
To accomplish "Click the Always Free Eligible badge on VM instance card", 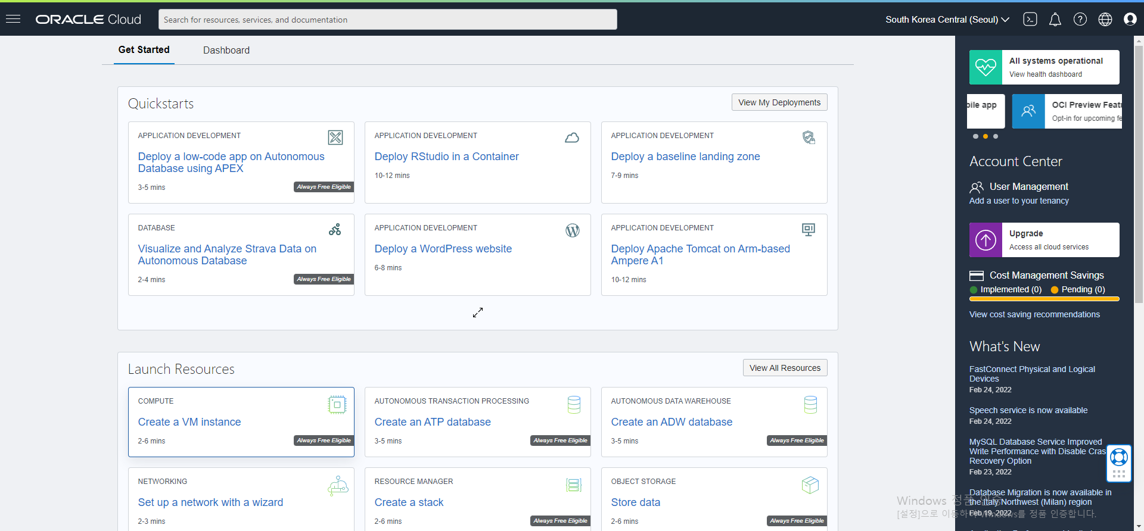I will point(324,441).
